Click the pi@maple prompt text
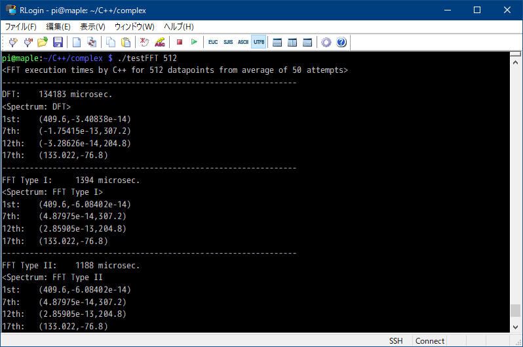Screen dimensions: 523x347 click(x=20, y=58)
